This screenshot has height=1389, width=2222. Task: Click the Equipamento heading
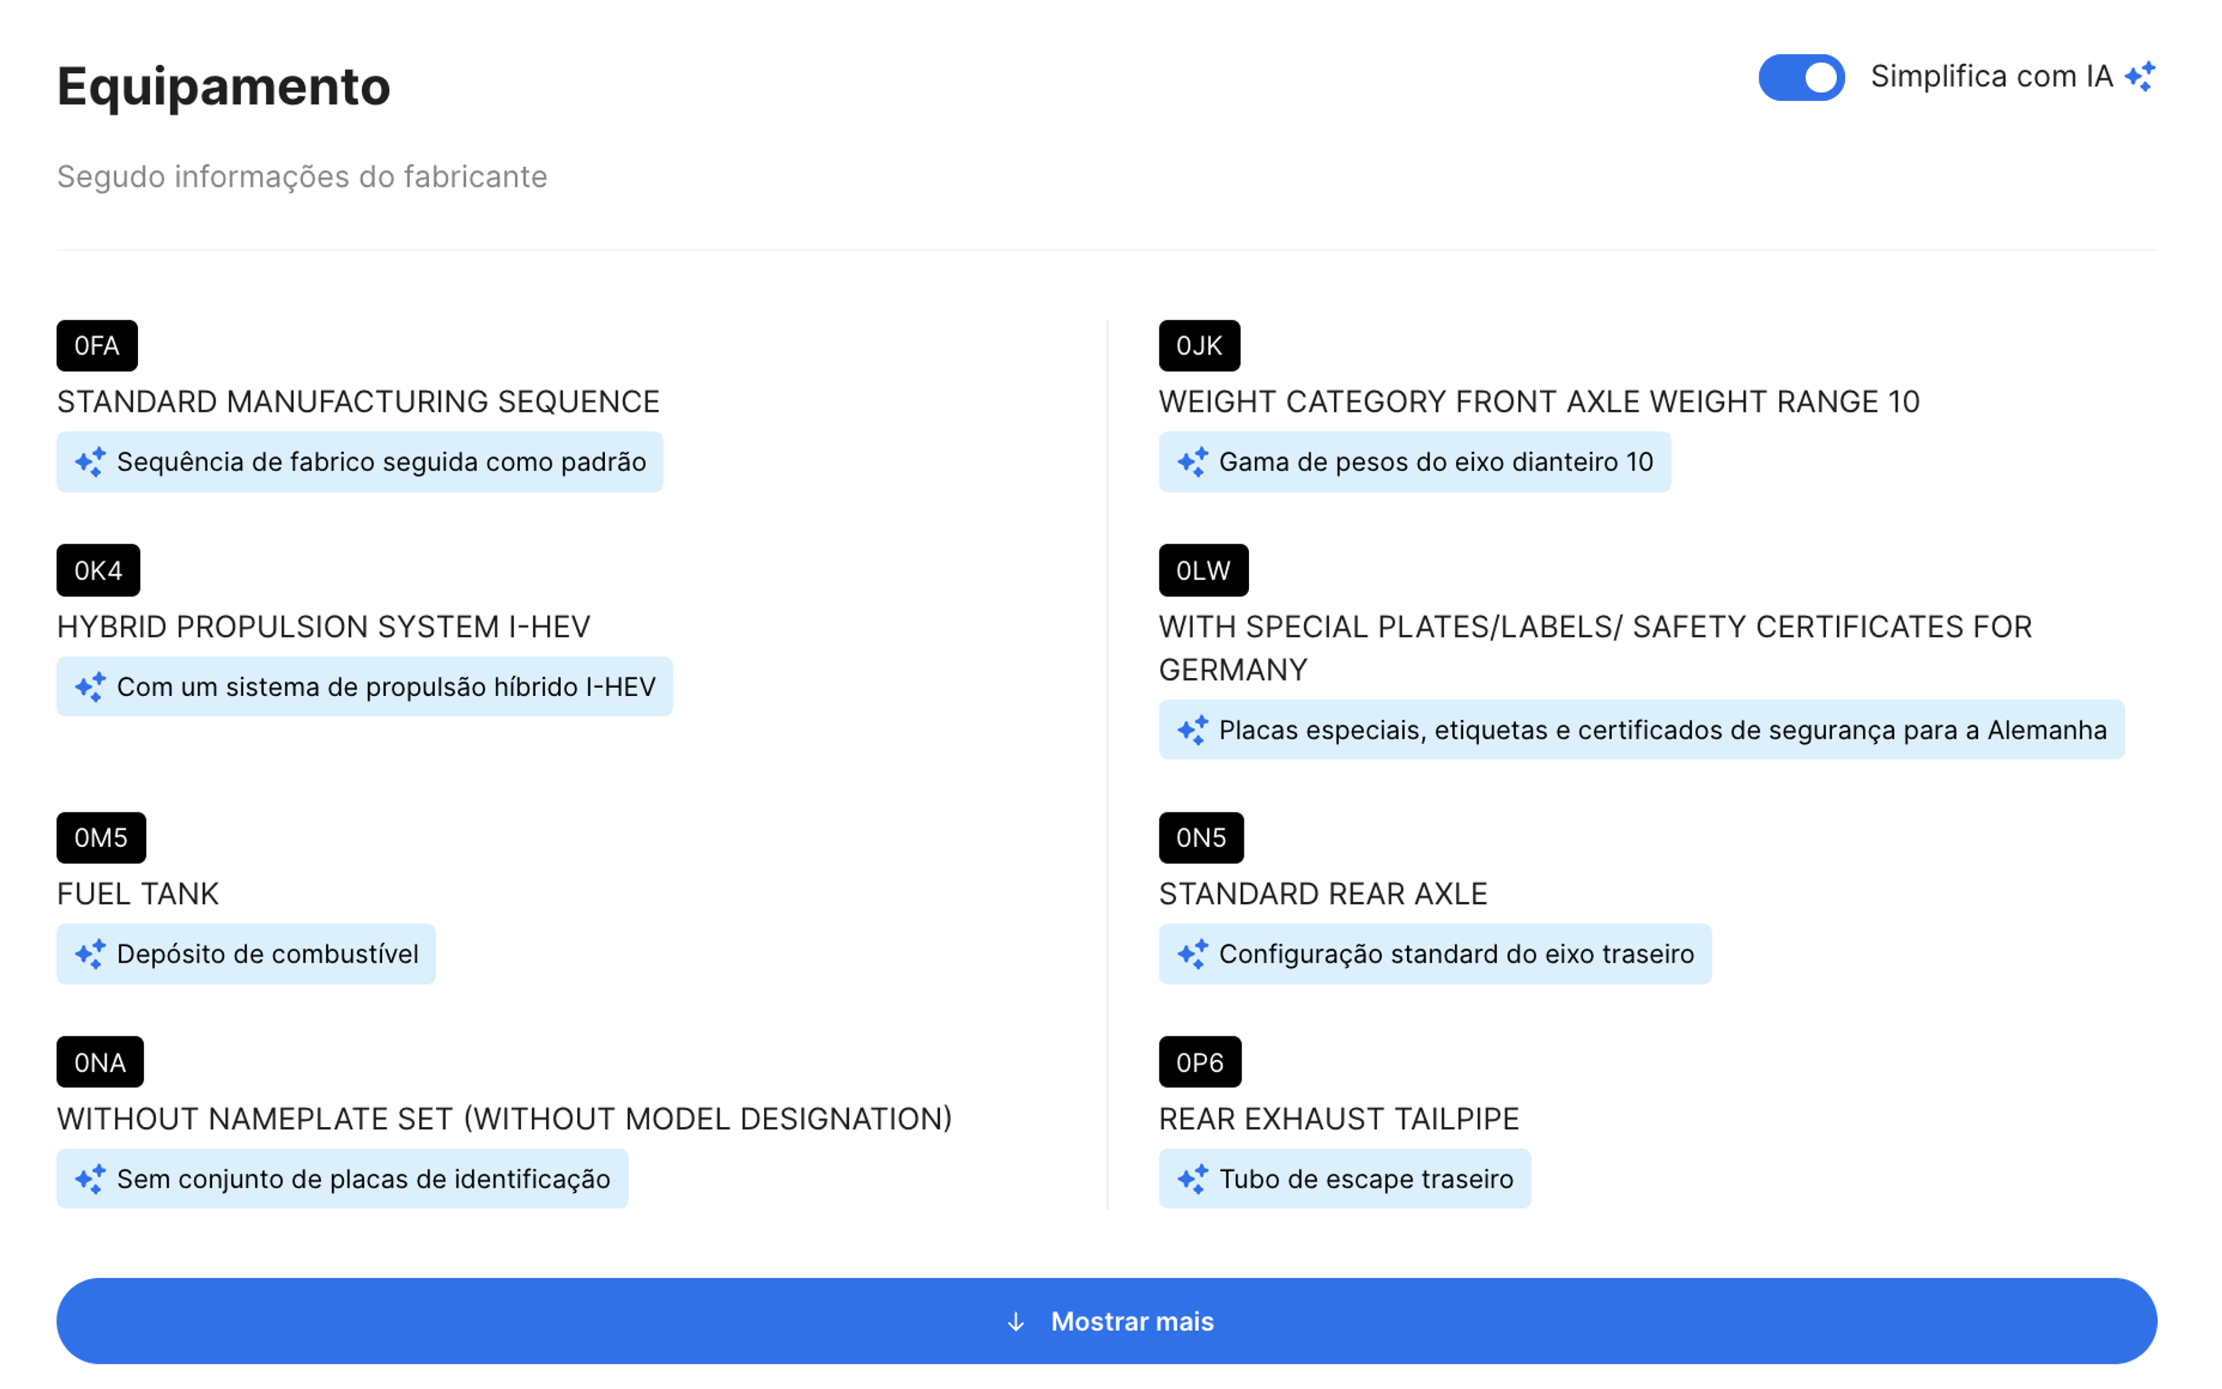coord(224,86)
